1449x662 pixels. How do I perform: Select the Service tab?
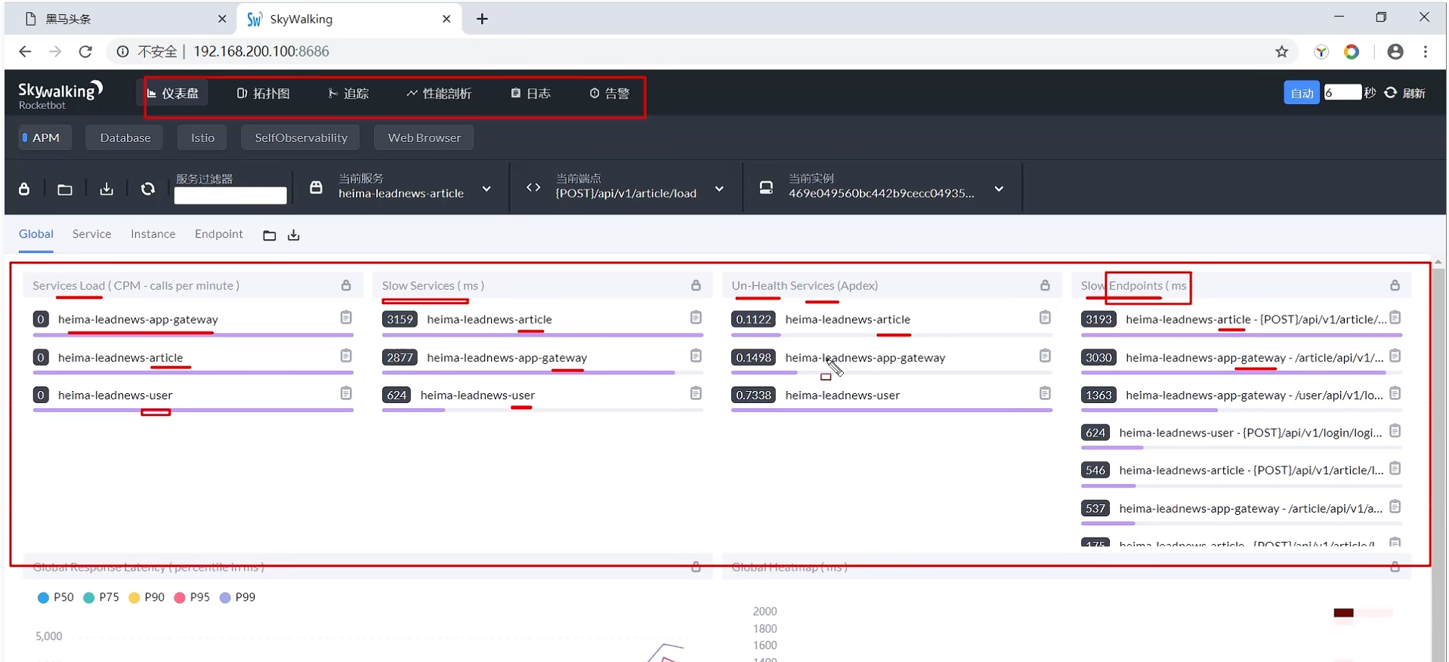click(91, 234)
